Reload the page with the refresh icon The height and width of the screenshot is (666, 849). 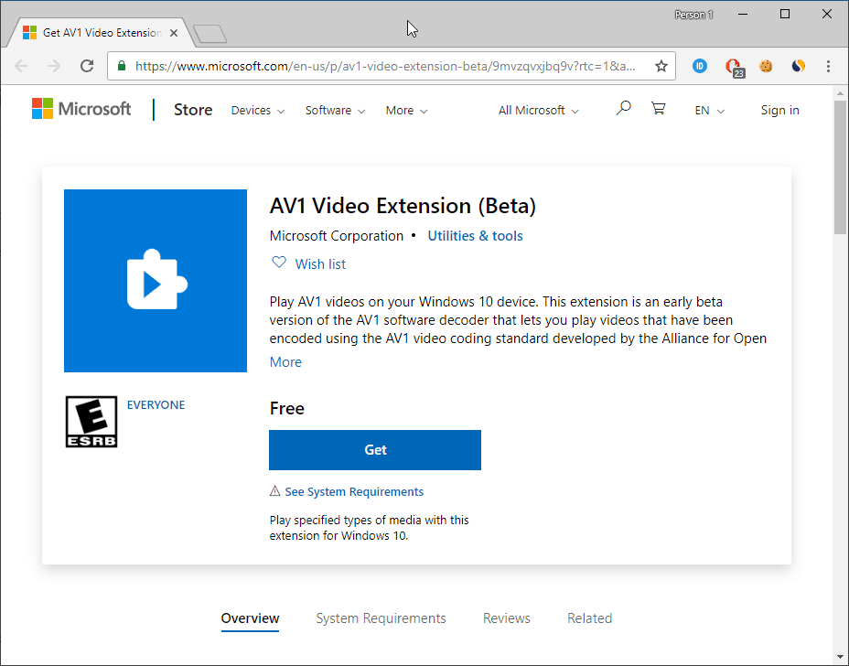pyautogui.click(x=87, y=66)
